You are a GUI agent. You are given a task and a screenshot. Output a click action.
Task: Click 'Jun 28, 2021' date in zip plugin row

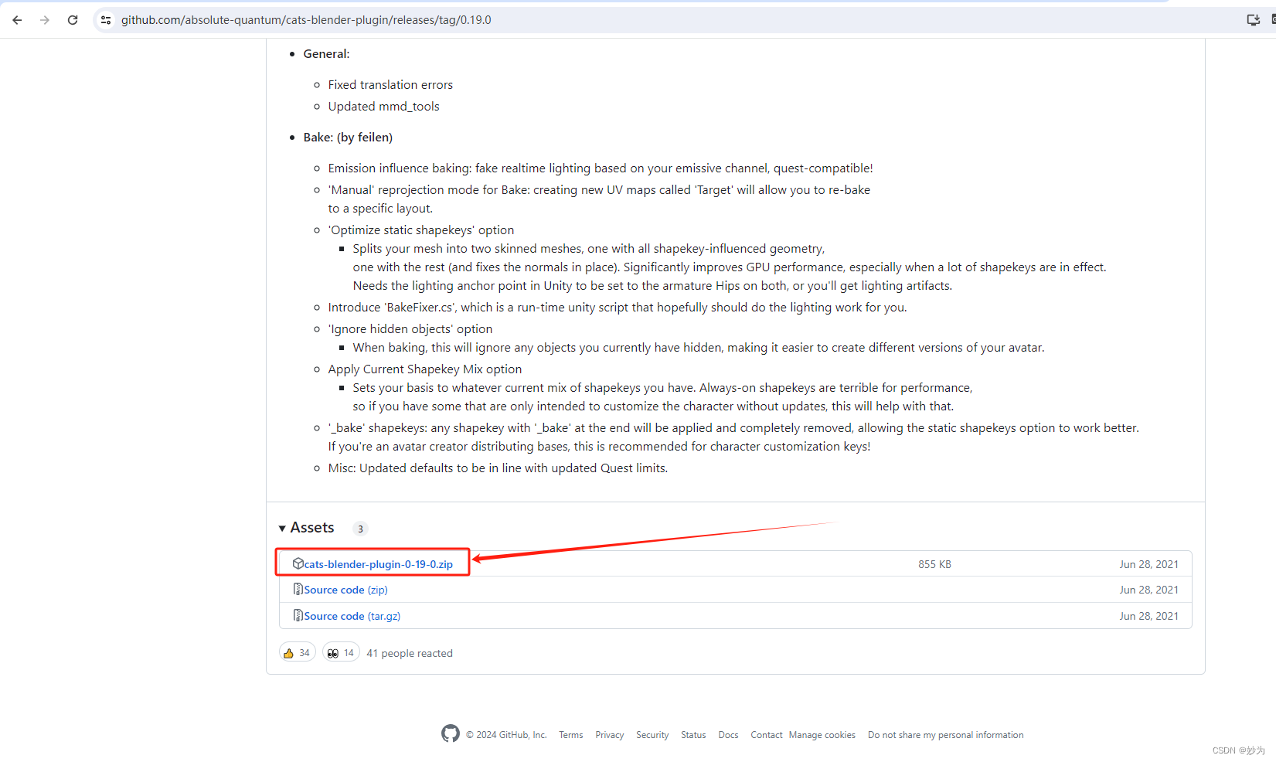(x=1148, y=564)
